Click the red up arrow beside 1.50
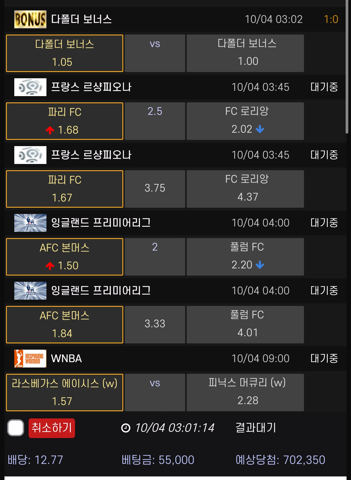Viewport: 351px width, 480px height. tap(50, 266)
